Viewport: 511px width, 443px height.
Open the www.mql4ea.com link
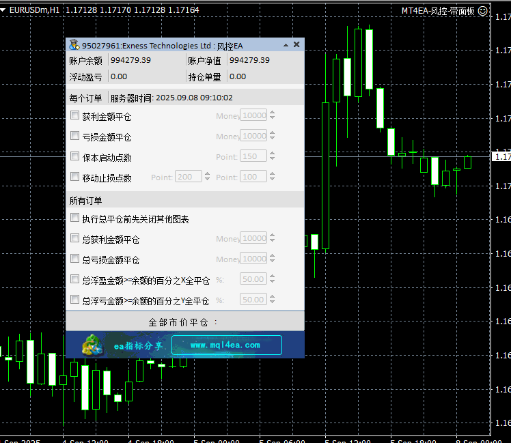point(225,345)
